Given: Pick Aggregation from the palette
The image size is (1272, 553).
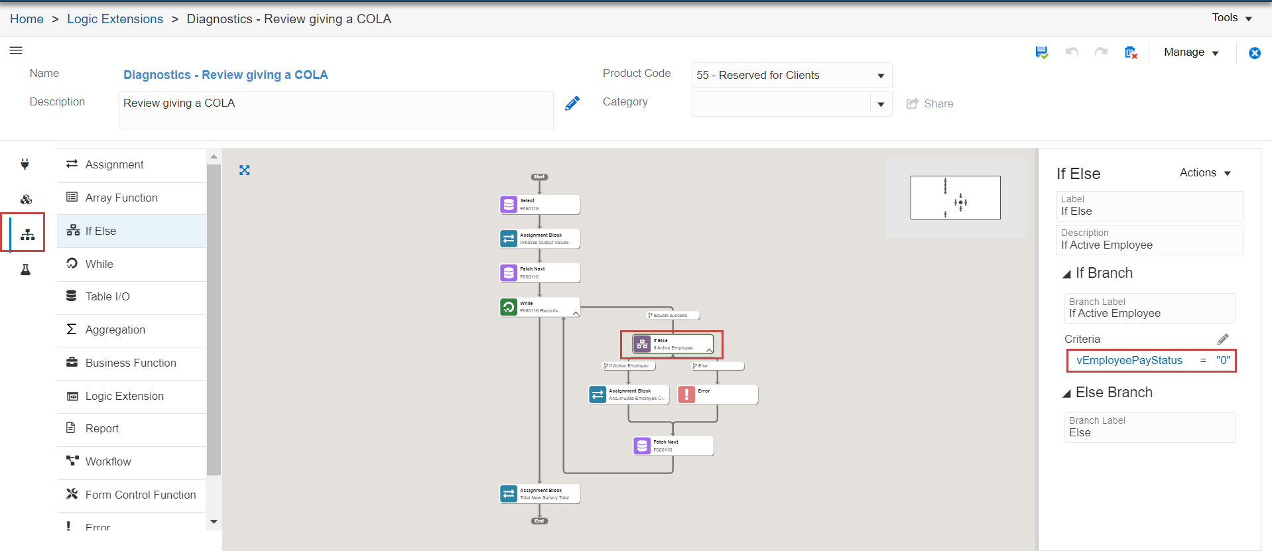Looking at the screenshot, I should [131, 330].
